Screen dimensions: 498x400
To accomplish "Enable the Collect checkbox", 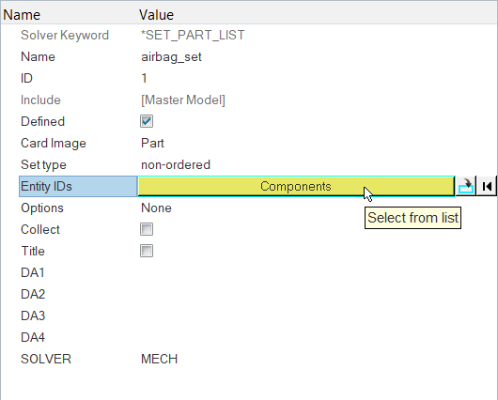I will pyautogui.click(x=147, y=229).
